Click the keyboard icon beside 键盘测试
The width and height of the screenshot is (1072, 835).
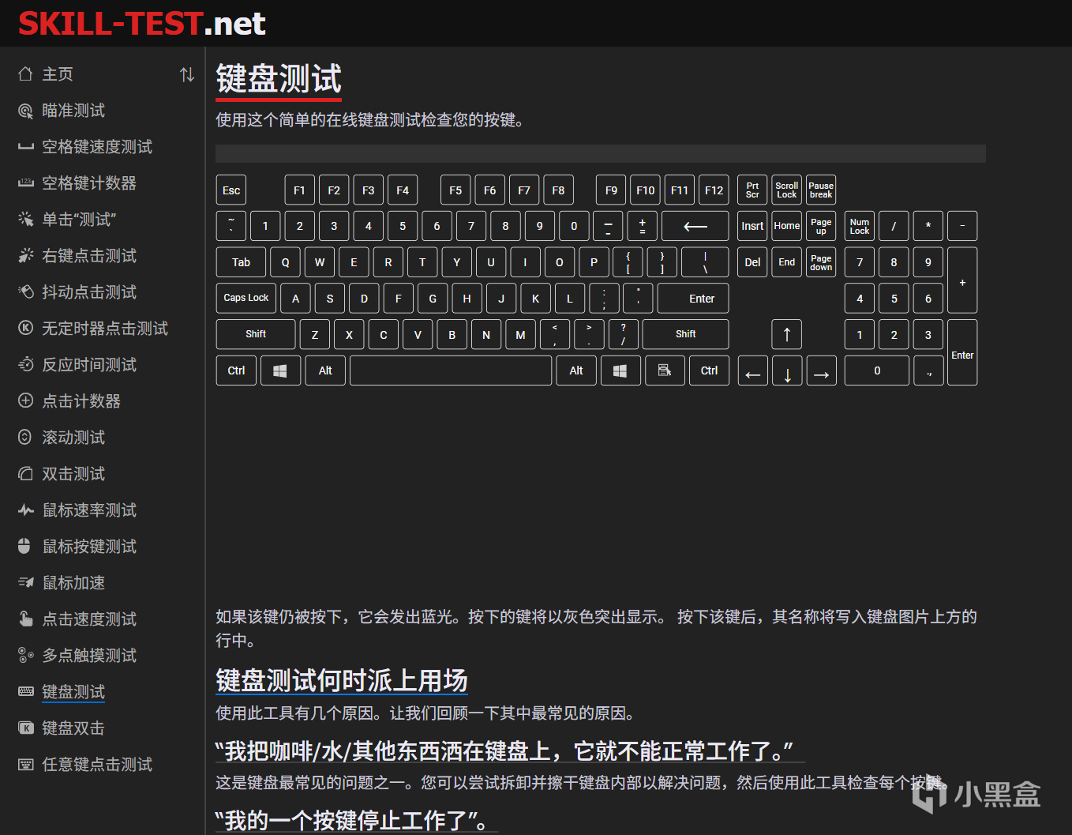[x=25, y=692]
